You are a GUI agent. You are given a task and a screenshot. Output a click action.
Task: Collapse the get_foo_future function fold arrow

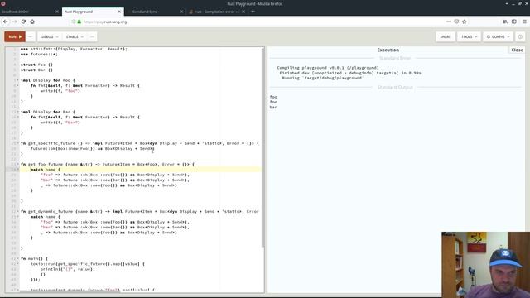point(17,164)
